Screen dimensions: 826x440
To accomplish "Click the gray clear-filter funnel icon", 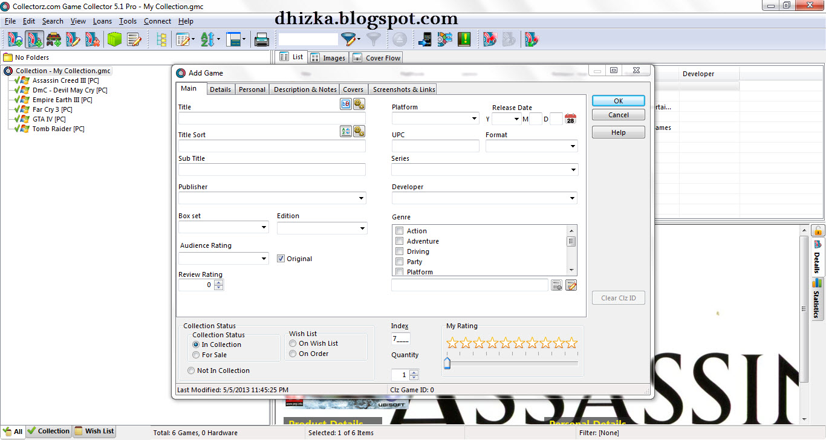I will [374, 39].
